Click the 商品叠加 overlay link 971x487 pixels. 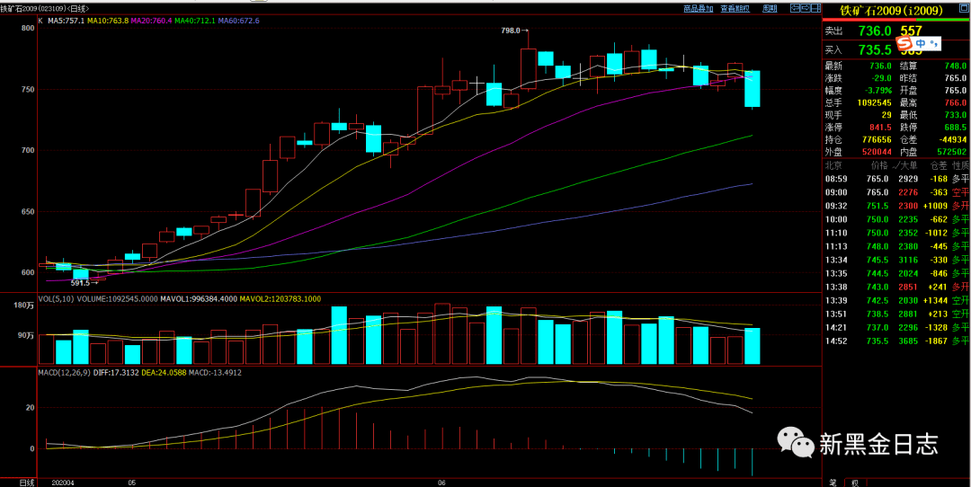[698, 8]
